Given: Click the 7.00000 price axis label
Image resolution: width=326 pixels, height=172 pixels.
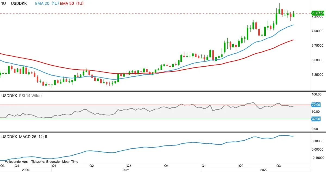Looking at the screenshot, I should [317, 31].
